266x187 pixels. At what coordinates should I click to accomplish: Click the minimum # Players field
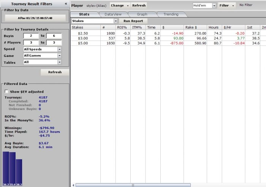tap(31, 42)
